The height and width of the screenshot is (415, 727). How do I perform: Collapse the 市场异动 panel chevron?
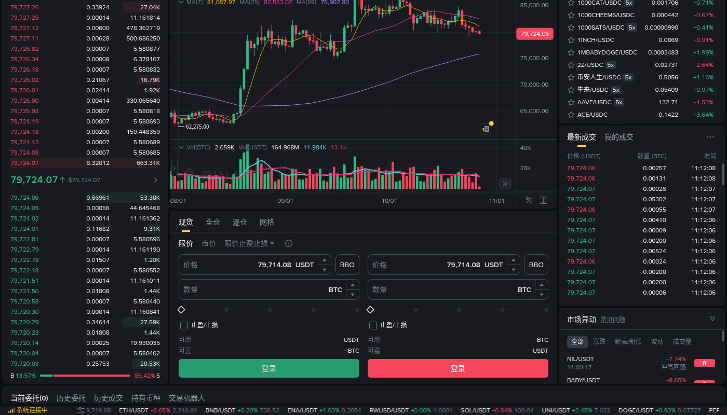[712, 319]
